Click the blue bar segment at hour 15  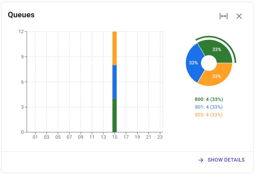(x=114, y=82)
